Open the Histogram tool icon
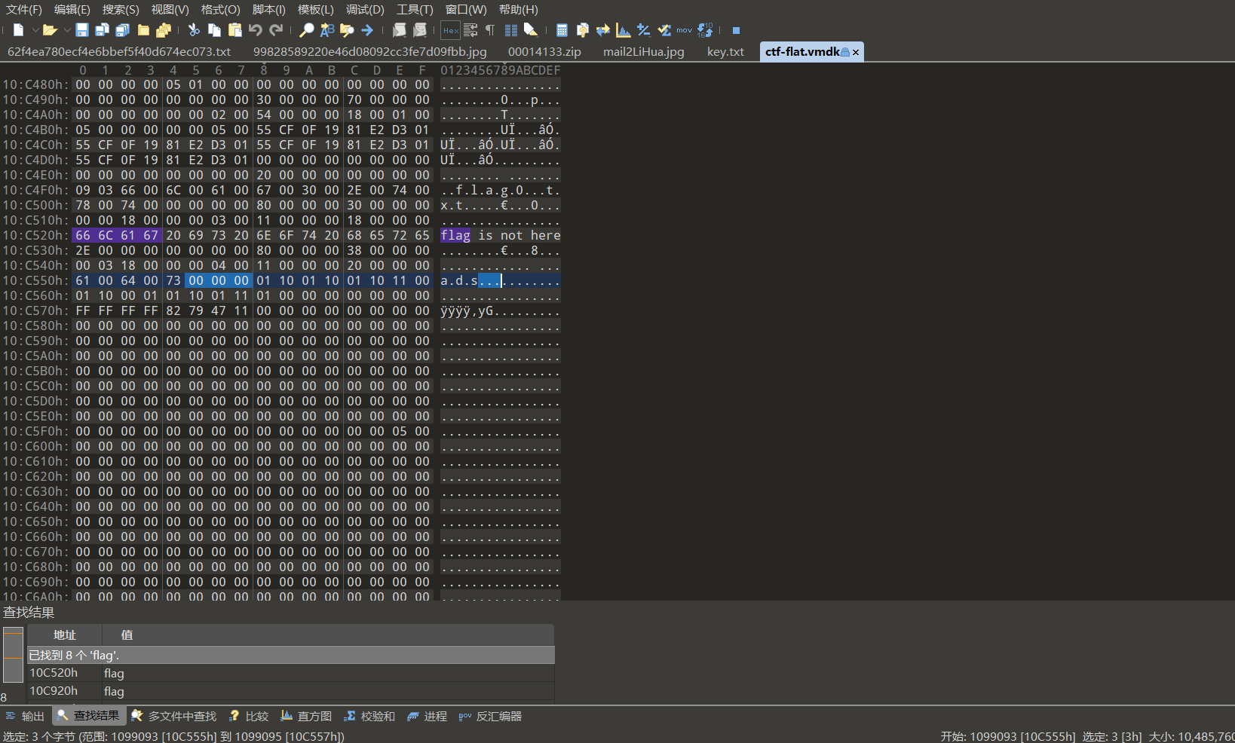The image size is (1235, 743). 623,30
